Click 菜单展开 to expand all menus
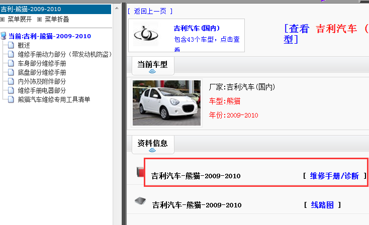Screen dimensions: 369x225 tap(20, 19)
